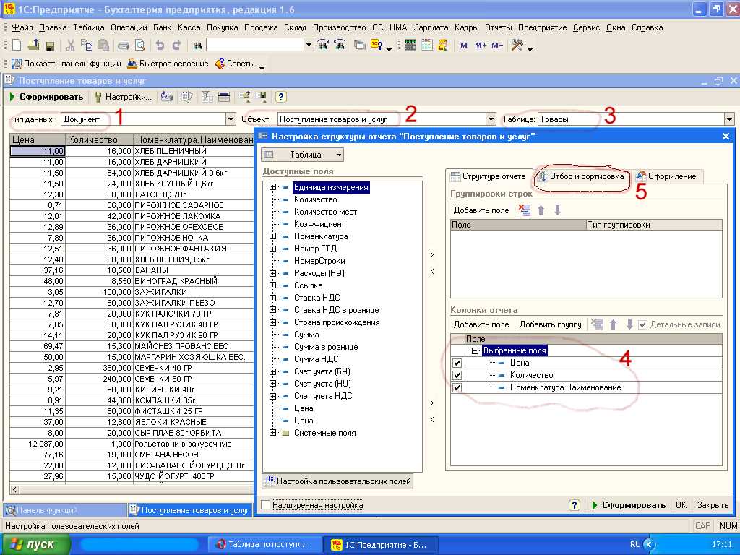Click OK in the settings dialog
This screenshot has height=555, width=740.
pyautogui.click(x=681, y=505)
